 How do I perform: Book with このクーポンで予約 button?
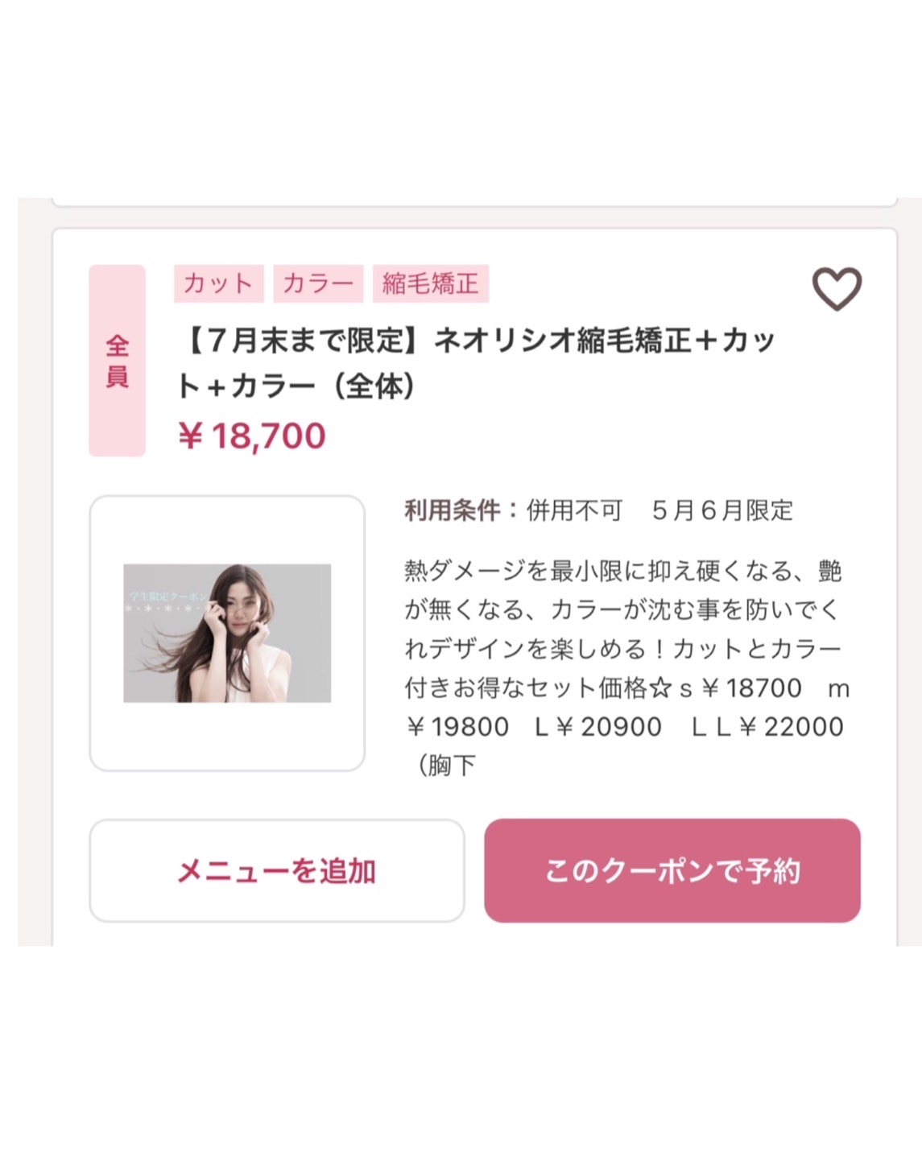tap(672, 871)
